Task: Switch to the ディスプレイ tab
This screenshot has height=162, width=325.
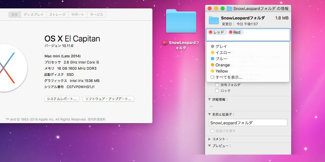Action: 33,15
